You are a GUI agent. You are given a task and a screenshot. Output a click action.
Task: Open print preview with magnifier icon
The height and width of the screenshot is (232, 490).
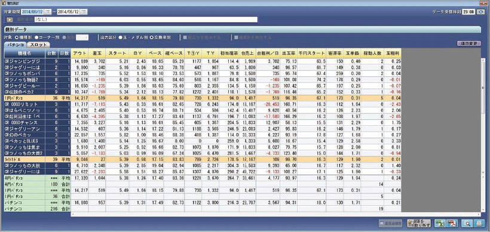point(467,223)
